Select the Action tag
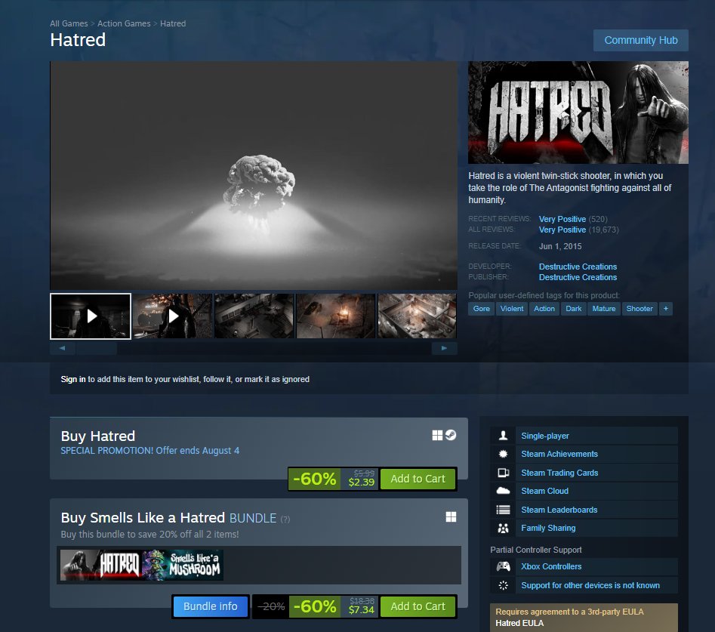Image resolution: width=715 pixels, height=632 pixels. tap(544, 309)
